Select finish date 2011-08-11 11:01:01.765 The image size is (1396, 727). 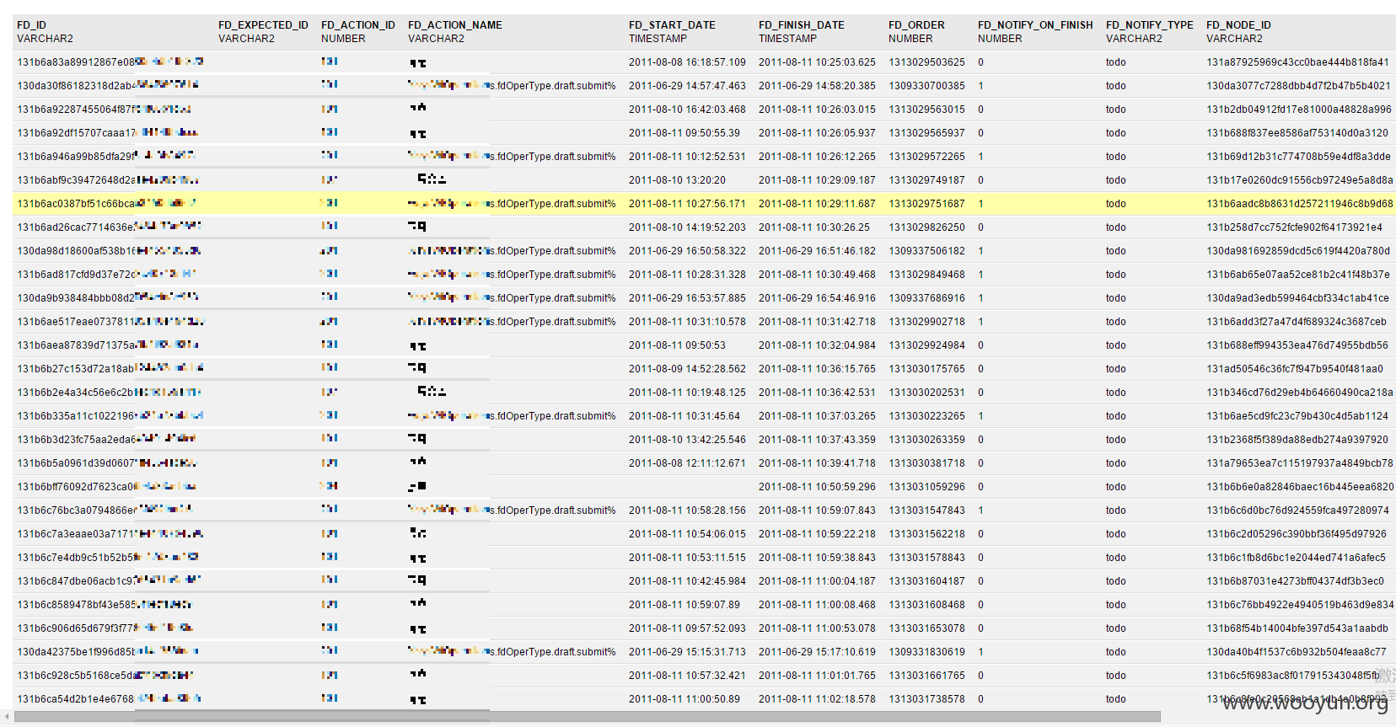point(817,676)
